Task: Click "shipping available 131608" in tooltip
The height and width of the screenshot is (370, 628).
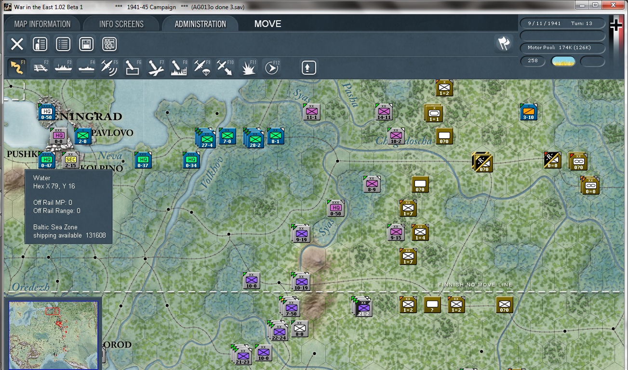Action: (69, 236)
